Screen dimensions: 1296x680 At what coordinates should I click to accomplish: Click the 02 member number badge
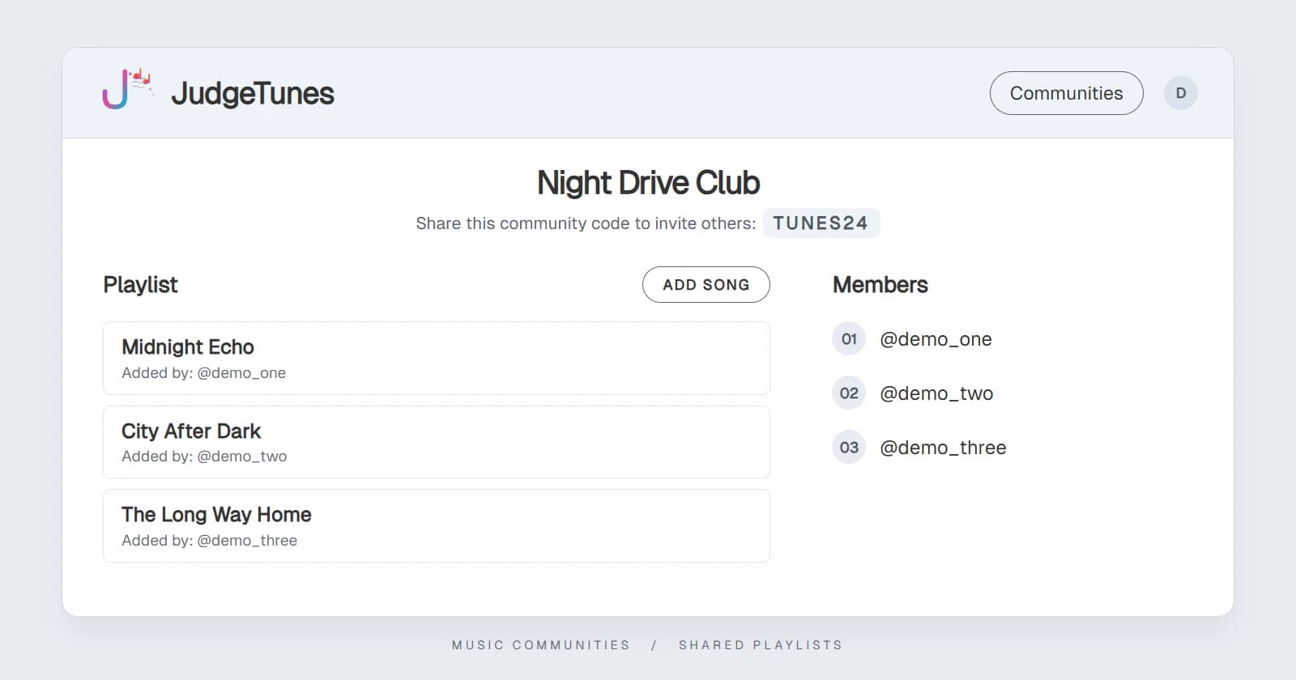point(849,393)
